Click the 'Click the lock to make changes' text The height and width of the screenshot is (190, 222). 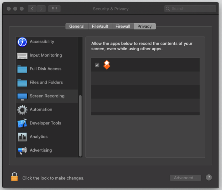tap(53, 178)
